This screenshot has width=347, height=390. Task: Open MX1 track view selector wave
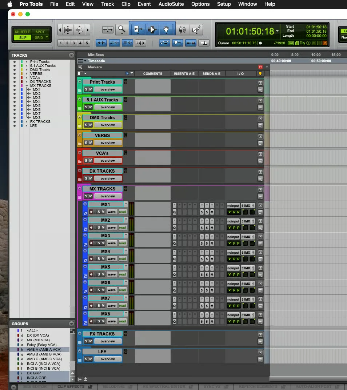112,212
